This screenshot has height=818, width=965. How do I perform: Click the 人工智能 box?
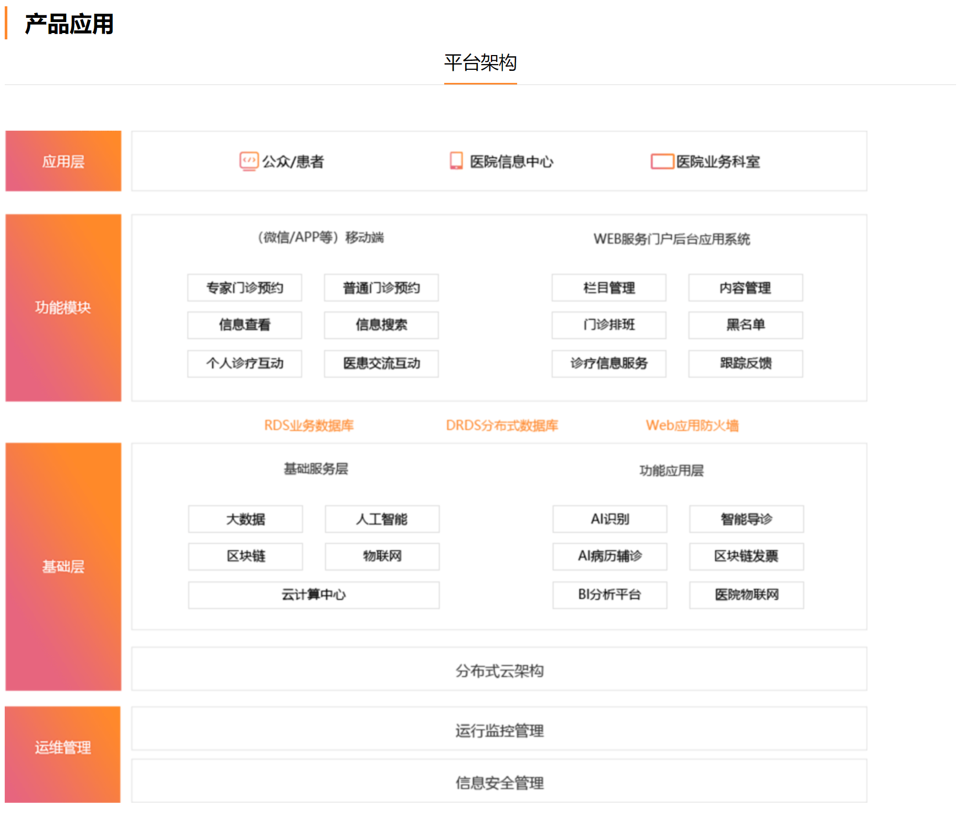pos(382,519)
